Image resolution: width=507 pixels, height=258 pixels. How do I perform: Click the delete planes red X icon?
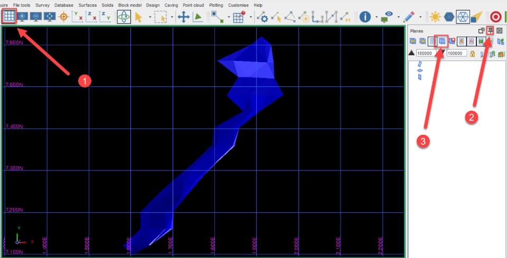pyautogui.click(x=452, y=41)
